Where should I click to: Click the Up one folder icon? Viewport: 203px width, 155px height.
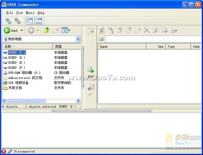(47, 30)
